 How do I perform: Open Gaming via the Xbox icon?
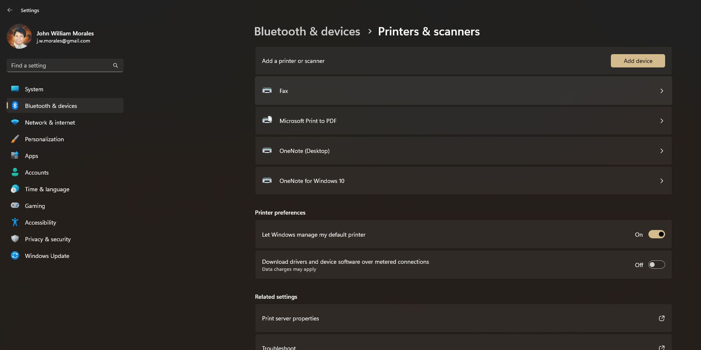coord(15,205)
